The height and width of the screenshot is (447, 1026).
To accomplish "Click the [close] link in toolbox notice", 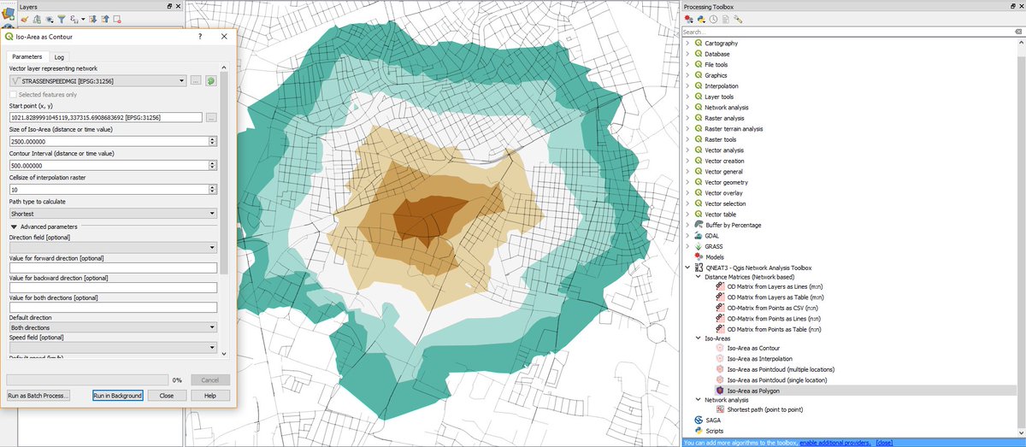I will click(884, 443).
